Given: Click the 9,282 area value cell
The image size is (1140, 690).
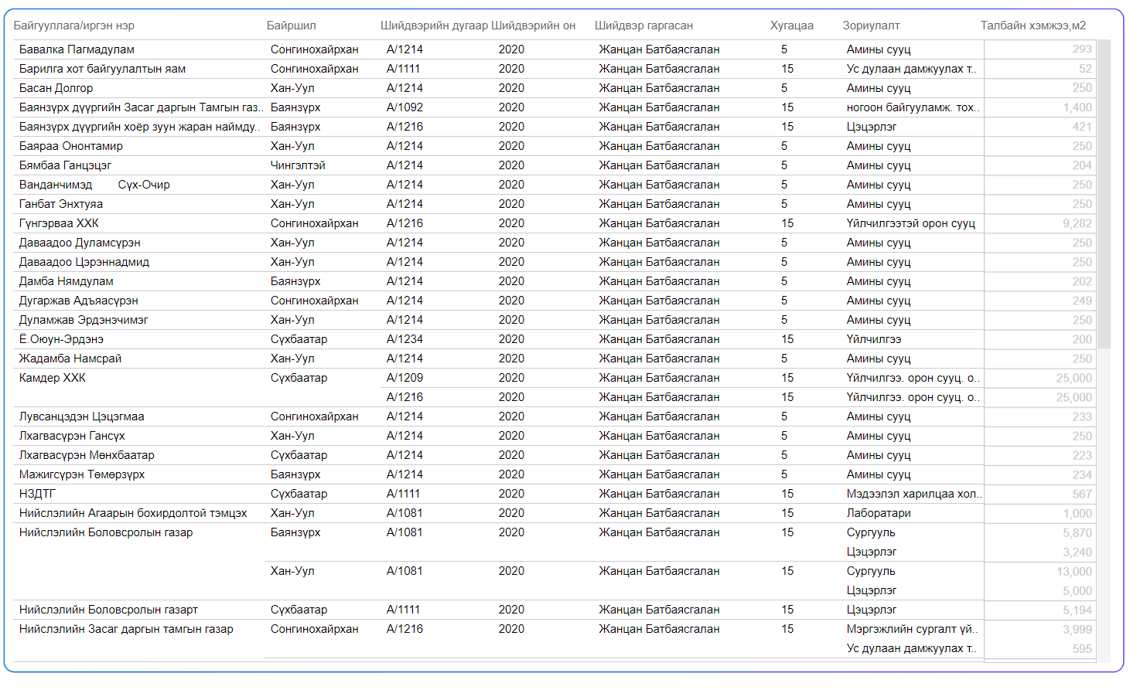Looking at the screenshot, I should point(1077,223).
